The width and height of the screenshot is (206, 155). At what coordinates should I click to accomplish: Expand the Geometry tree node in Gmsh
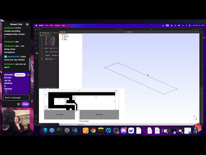[x=62, y=36]
